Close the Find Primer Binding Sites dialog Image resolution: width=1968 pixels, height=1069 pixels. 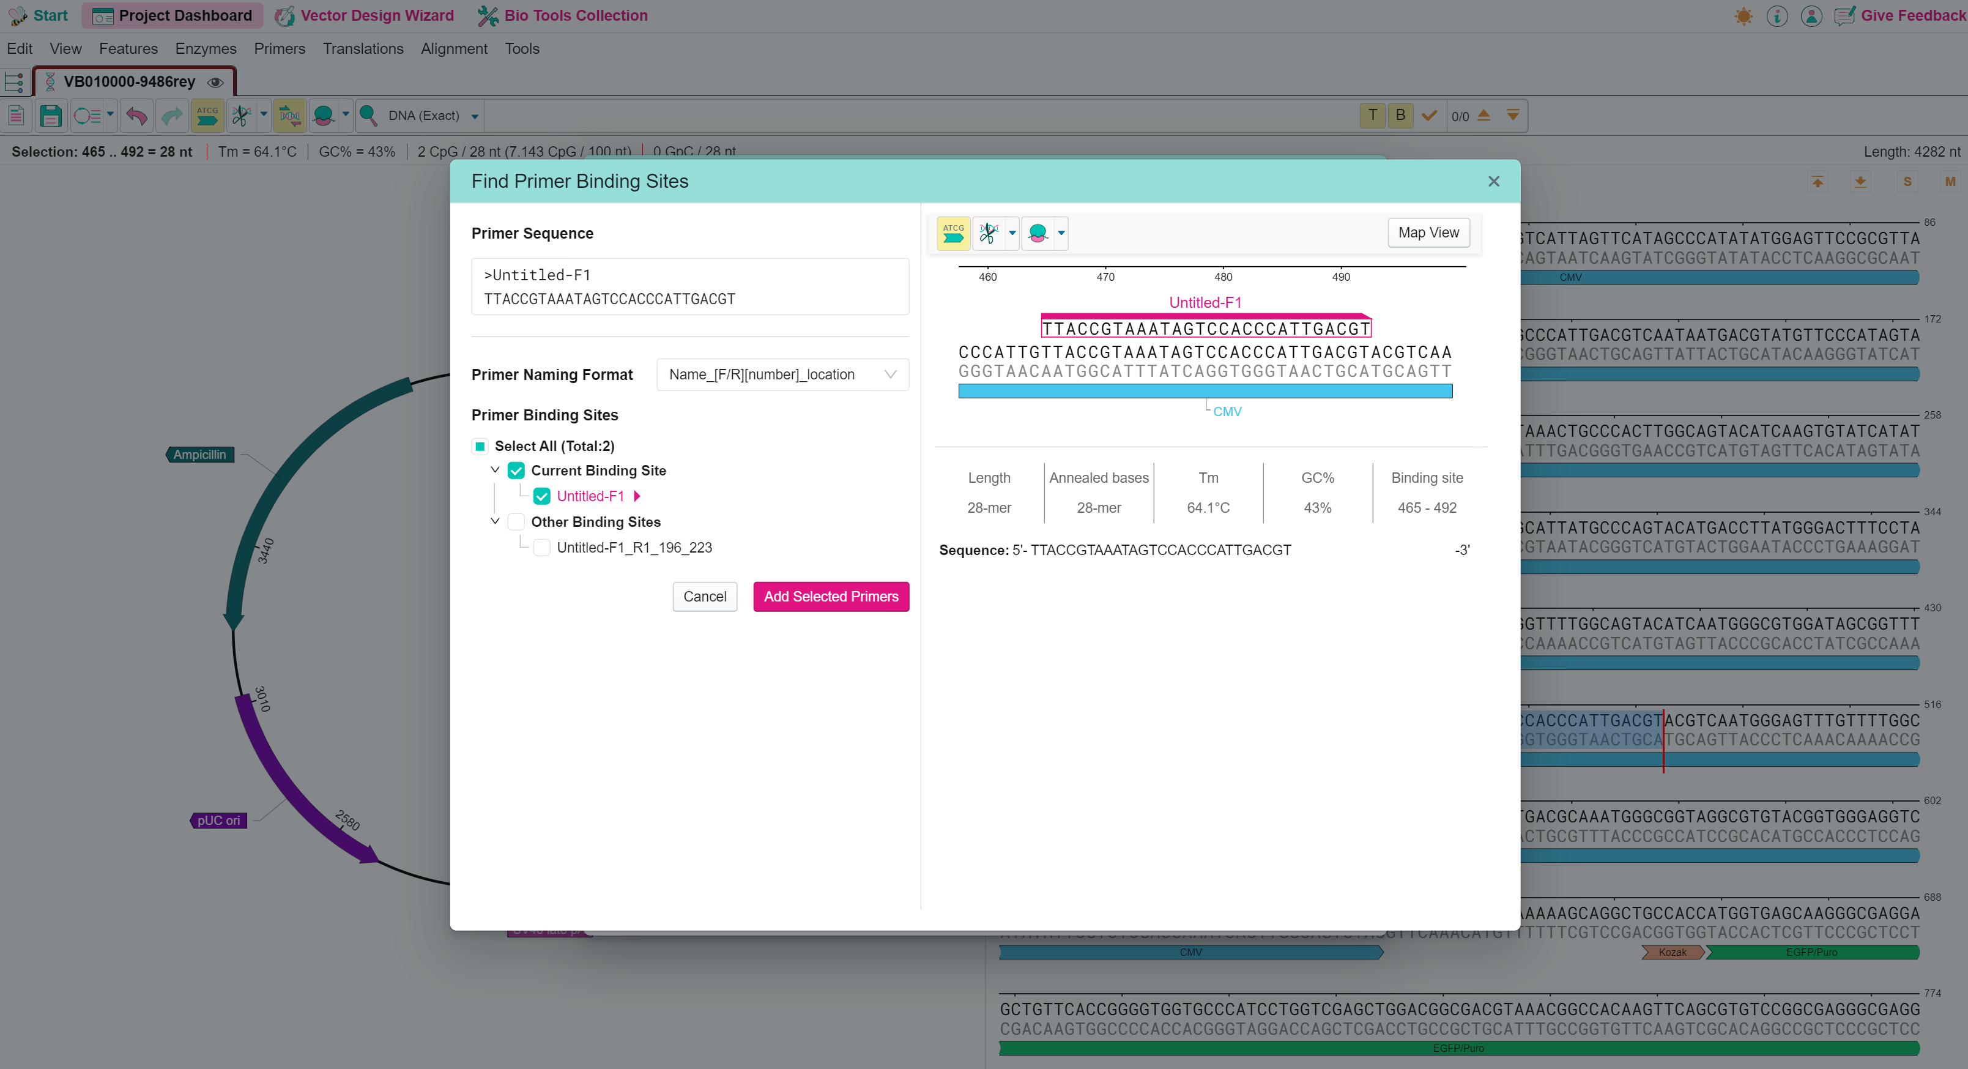point(1493,181)
